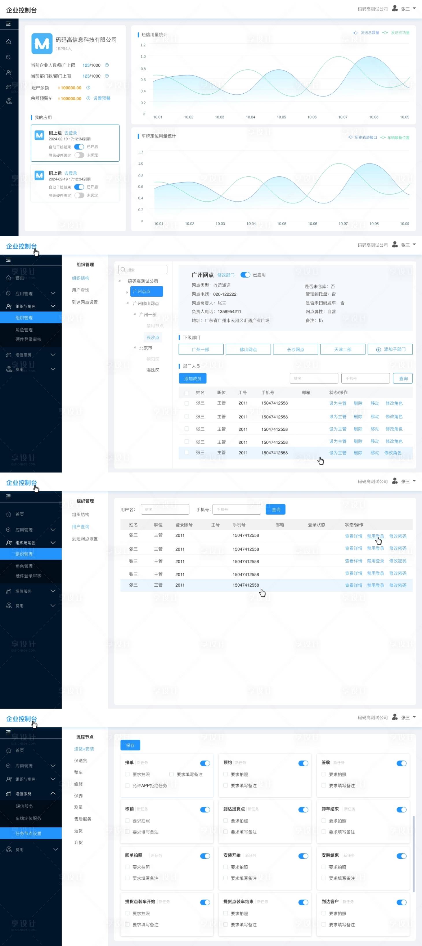The width and height of the screenshot is (422, 946).
Task: Toggle 登录硬件绑定 switch in the highlighted 码上运 card
Action: click(x=79, y=155)
